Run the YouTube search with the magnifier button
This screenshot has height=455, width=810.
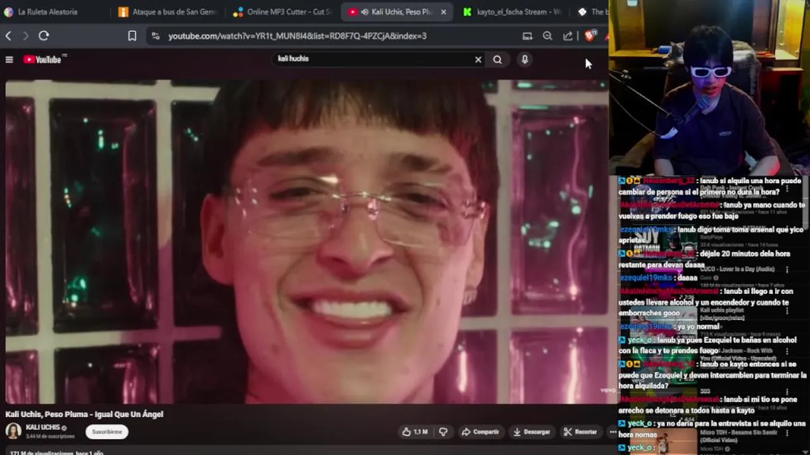click(497, 59)
